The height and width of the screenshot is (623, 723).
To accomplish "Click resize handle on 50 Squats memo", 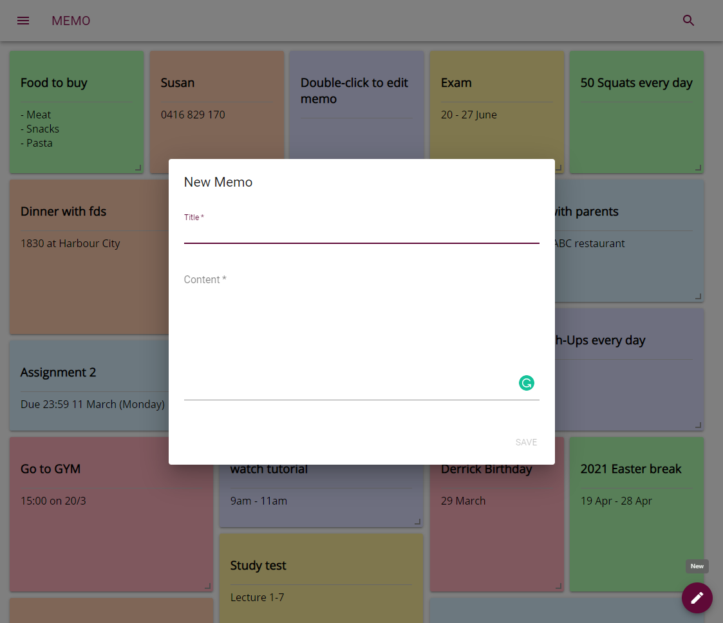I will click(698, 168).
